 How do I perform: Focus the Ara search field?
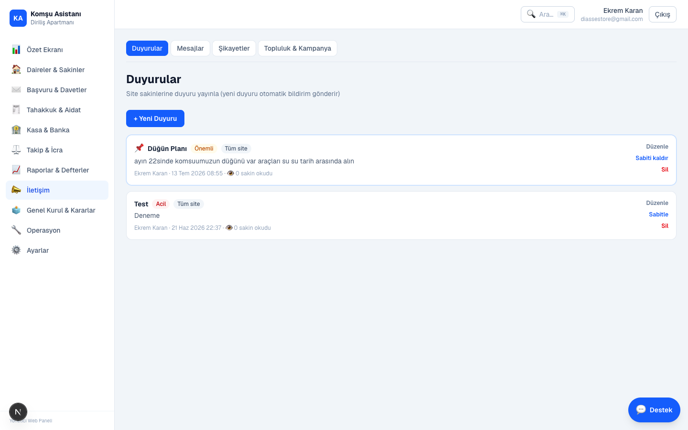pos(548,14)
